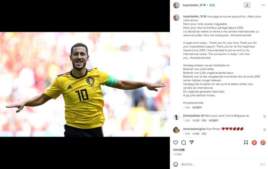Reply to annarasamugina's comment
The height and width of the screenshot is (169, 268).
pyautogui.click(x=204, y=134)
